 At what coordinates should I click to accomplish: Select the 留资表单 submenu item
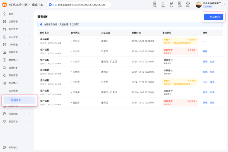20,101
